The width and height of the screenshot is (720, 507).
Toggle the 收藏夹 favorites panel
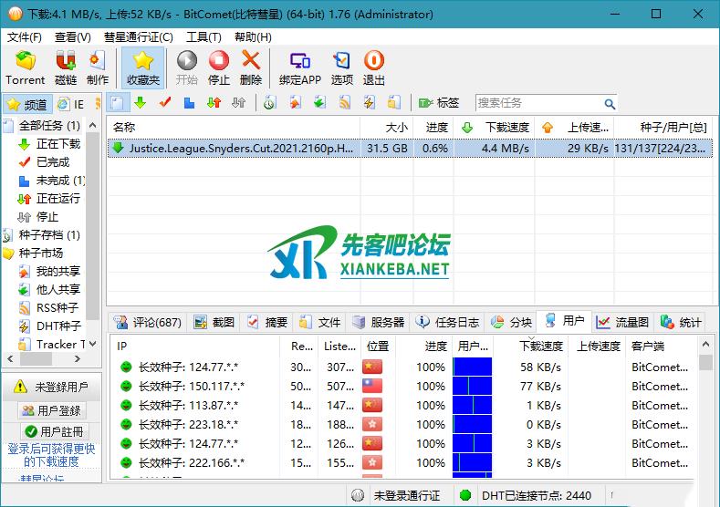(142, 67)
